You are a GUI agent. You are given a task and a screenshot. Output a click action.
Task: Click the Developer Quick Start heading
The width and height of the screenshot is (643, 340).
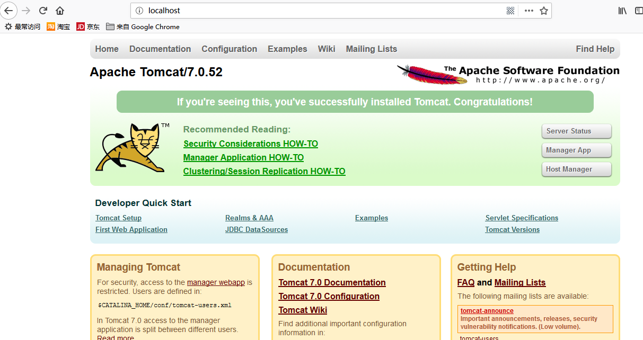click(x=143, y=203)
